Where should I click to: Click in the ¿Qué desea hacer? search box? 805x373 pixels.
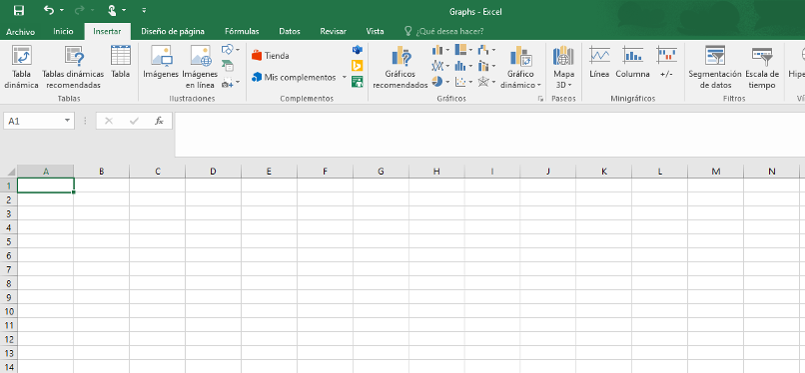pyautogui.click(x=449, y=31)
